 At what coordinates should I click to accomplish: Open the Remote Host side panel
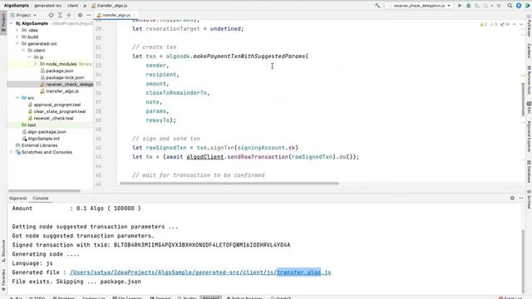pyautogui.click(x=529, y=80)
